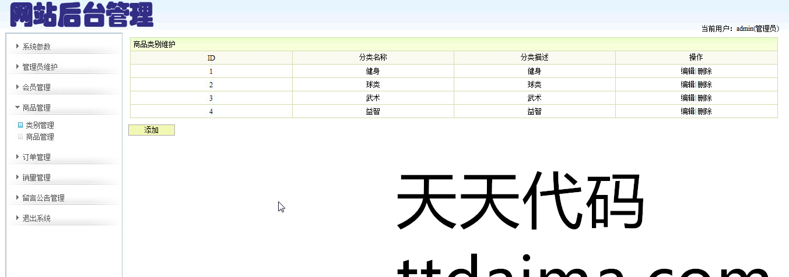
Task: Open the 留言公告管理 menu section
Action: point(43,198)
